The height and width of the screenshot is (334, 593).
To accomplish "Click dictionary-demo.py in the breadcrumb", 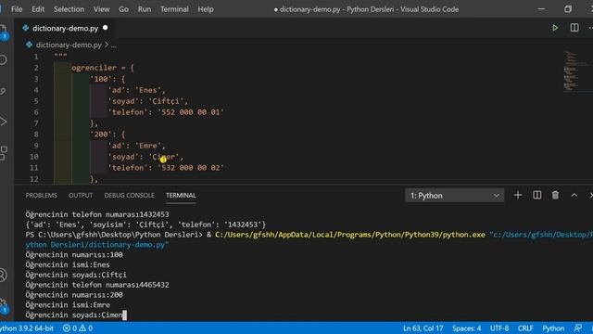I will tap(69, 45).
